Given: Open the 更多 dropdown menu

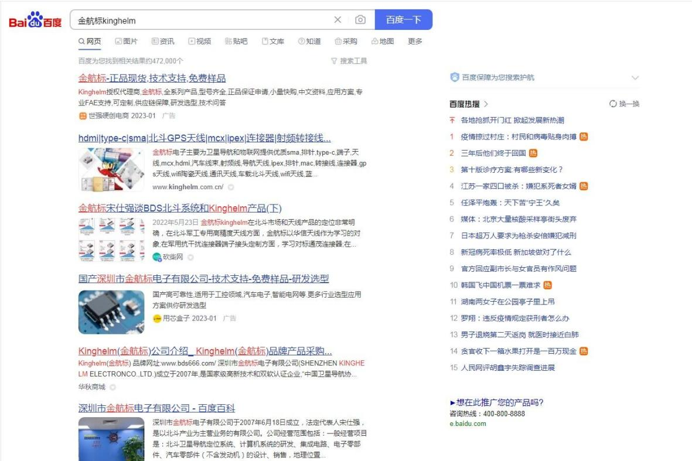Looking at the screenshot, I should 416,42.
